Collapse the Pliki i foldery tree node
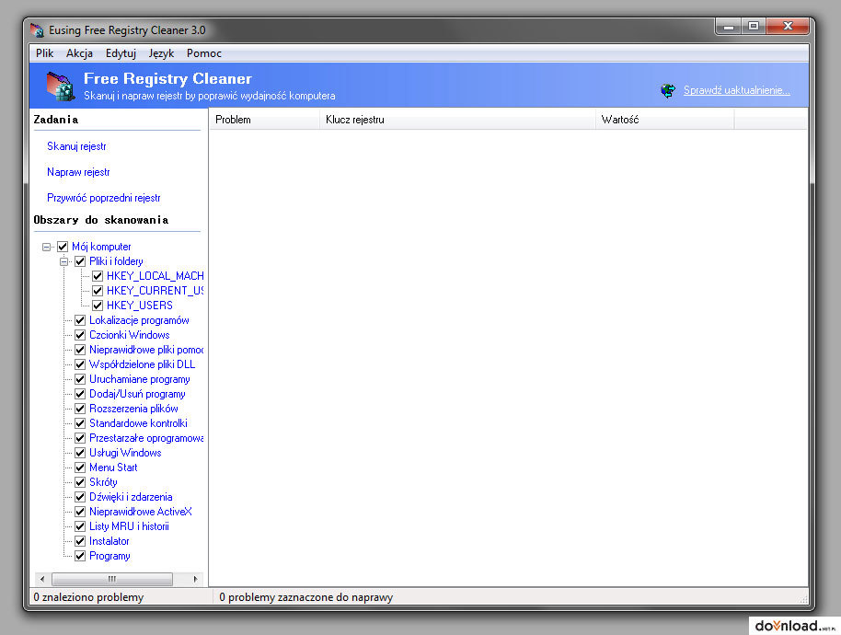Viewport: 841px width, 635px height. (x=63, y=261)
